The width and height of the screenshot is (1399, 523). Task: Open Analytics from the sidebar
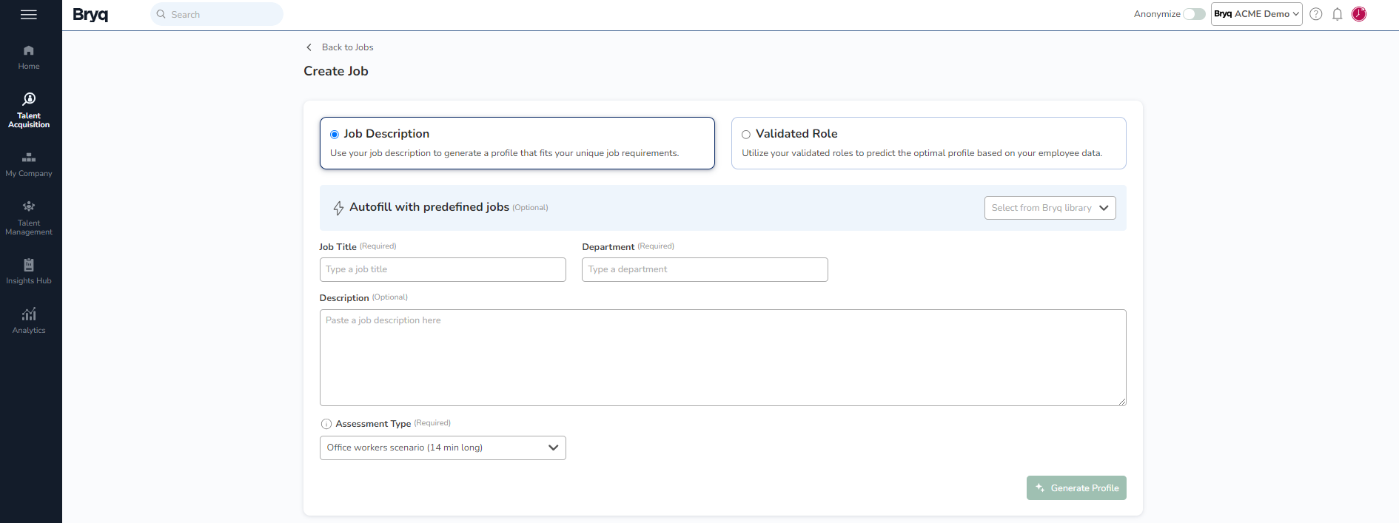tap(29, 320)
